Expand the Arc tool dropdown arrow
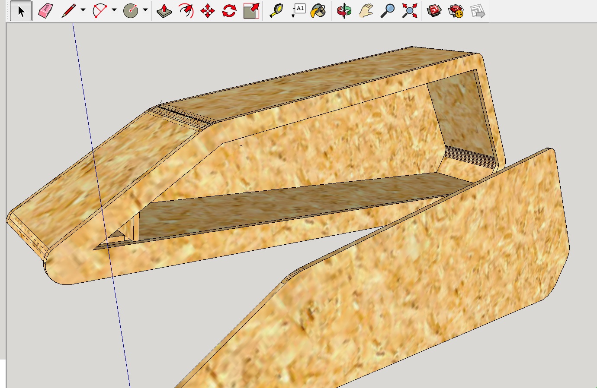 point(114,10)
